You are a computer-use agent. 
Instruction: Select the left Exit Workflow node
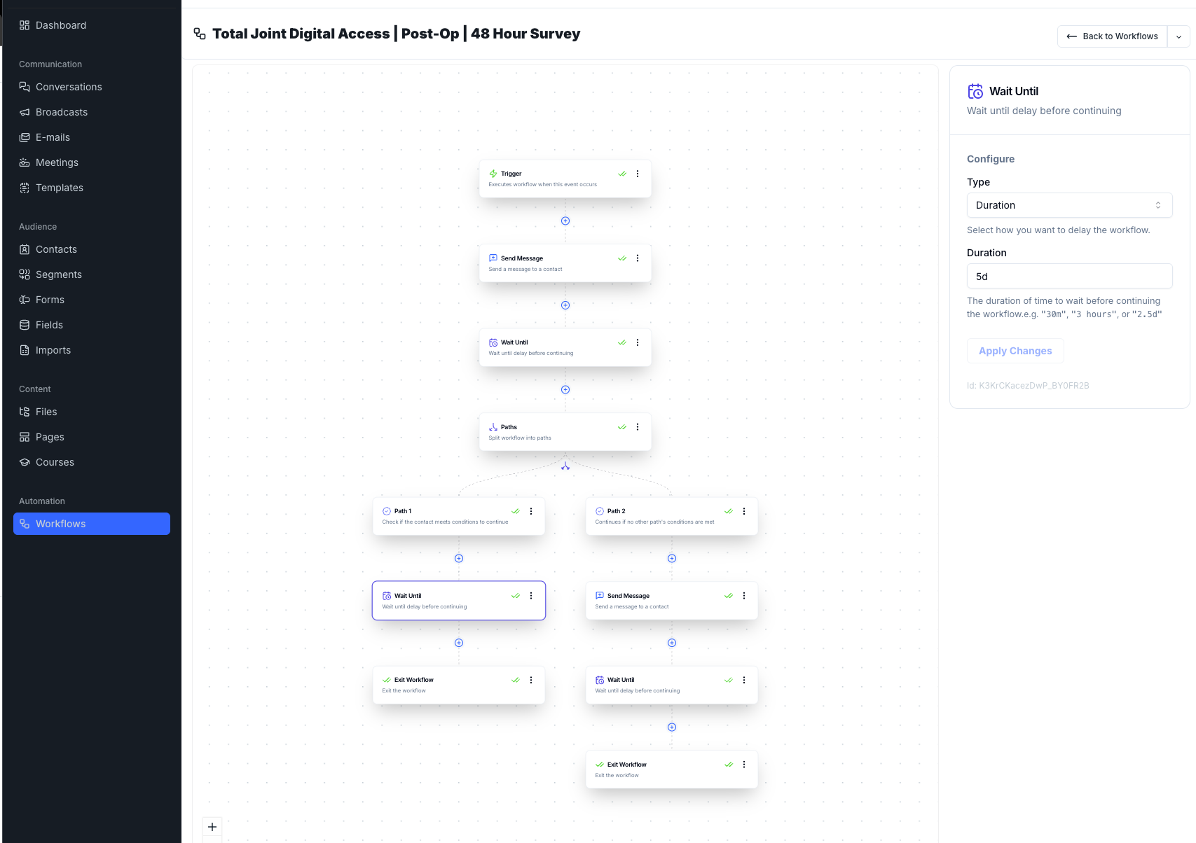tap(459, 685)
